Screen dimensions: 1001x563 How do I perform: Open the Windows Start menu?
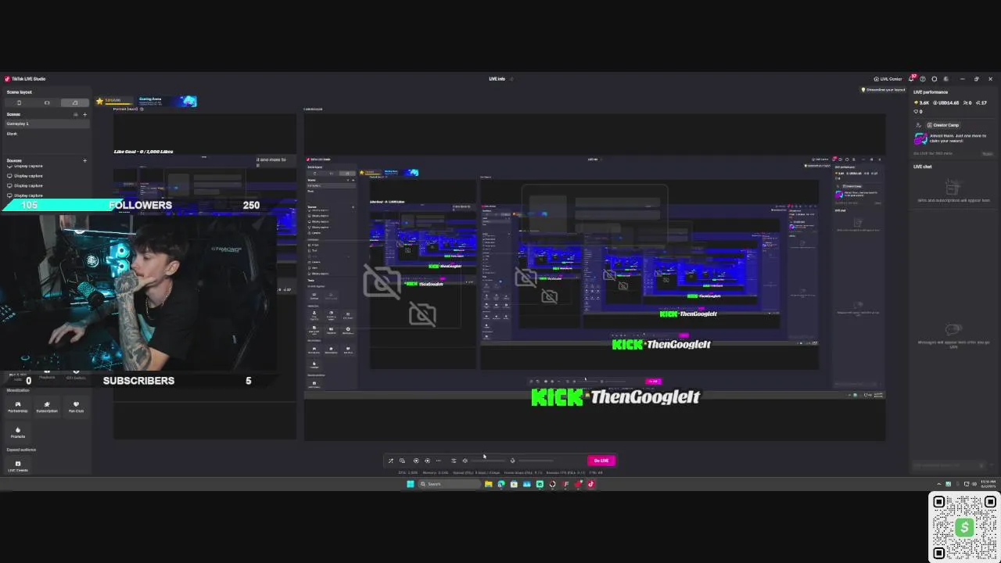pos(410,484)
